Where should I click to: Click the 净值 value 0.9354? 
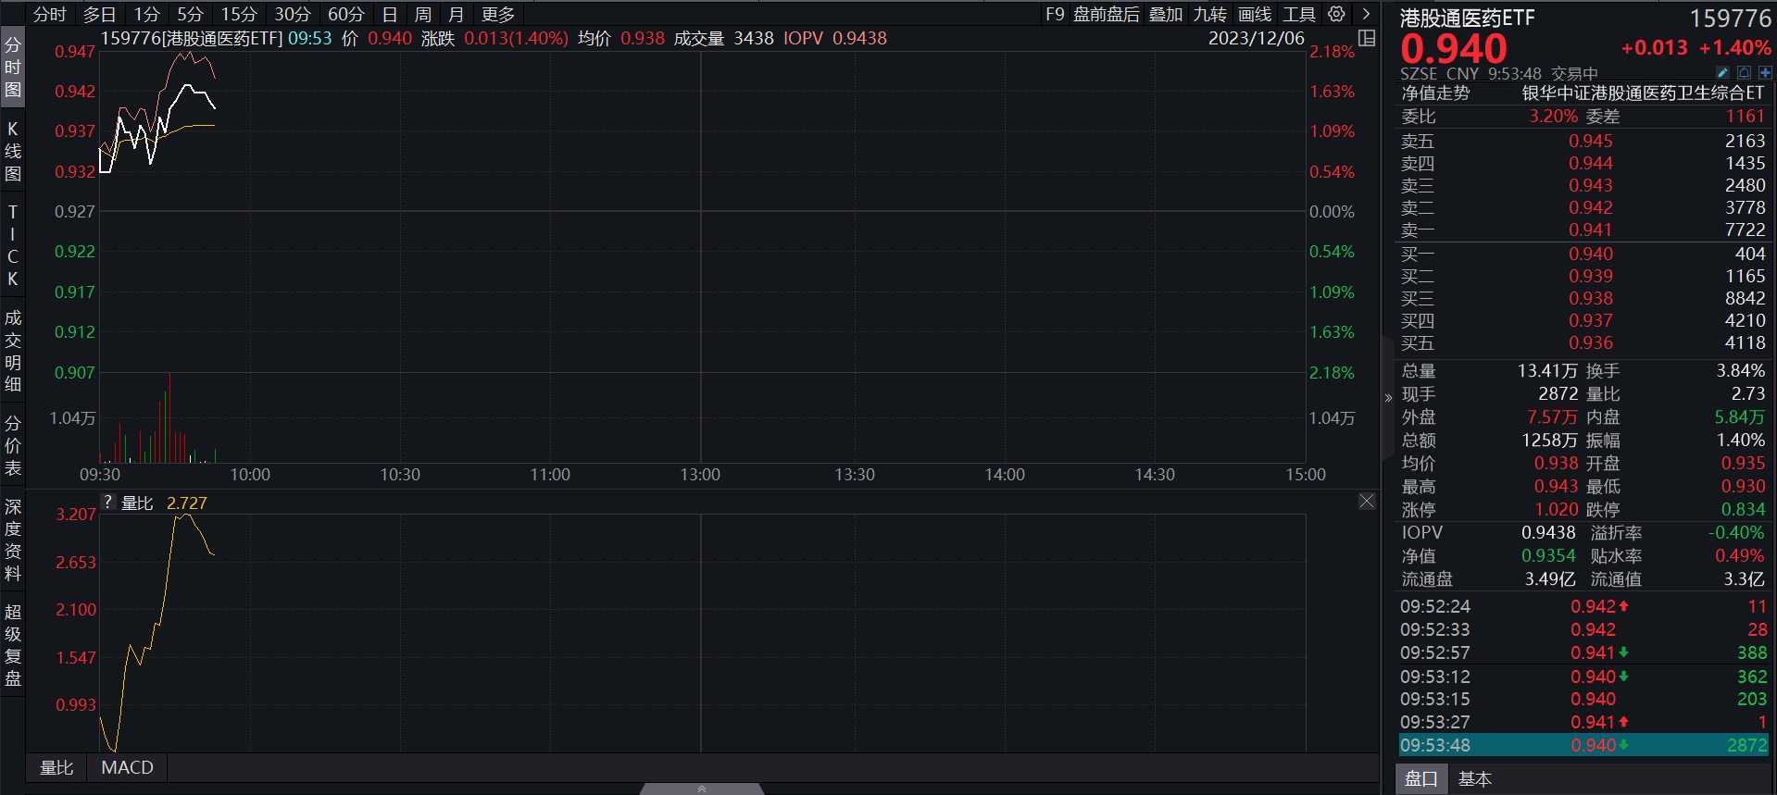[1548, 555]
